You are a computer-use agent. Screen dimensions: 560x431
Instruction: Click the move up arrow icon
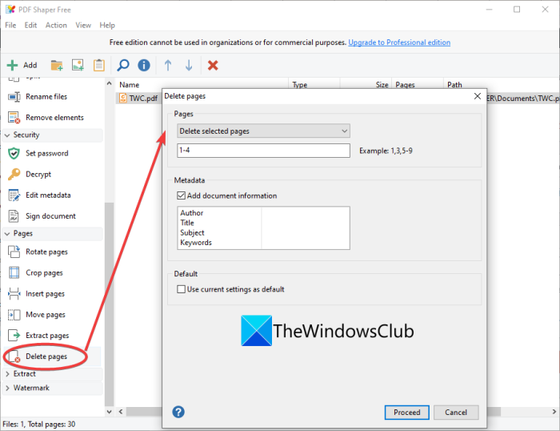point(168,65)
